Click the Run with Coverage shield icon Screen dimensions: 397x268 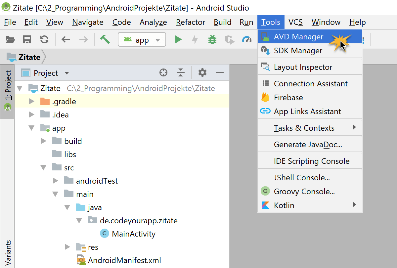pyautogui.click(x=229, y=40)
